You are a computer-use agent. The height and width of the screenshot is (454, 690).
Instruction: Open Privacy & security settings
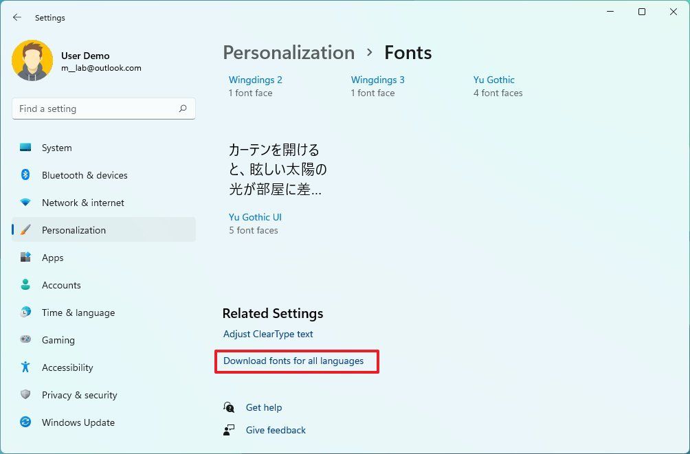tap(79, 395)
